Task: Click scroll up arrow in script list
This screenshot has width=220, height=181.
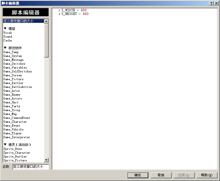Action: click(46, 21)
